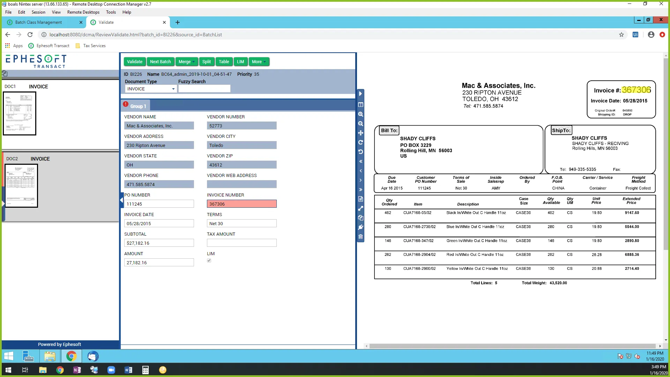
Task: Click the zoom out icon on sidebar
Action: (x=362, y=123)
